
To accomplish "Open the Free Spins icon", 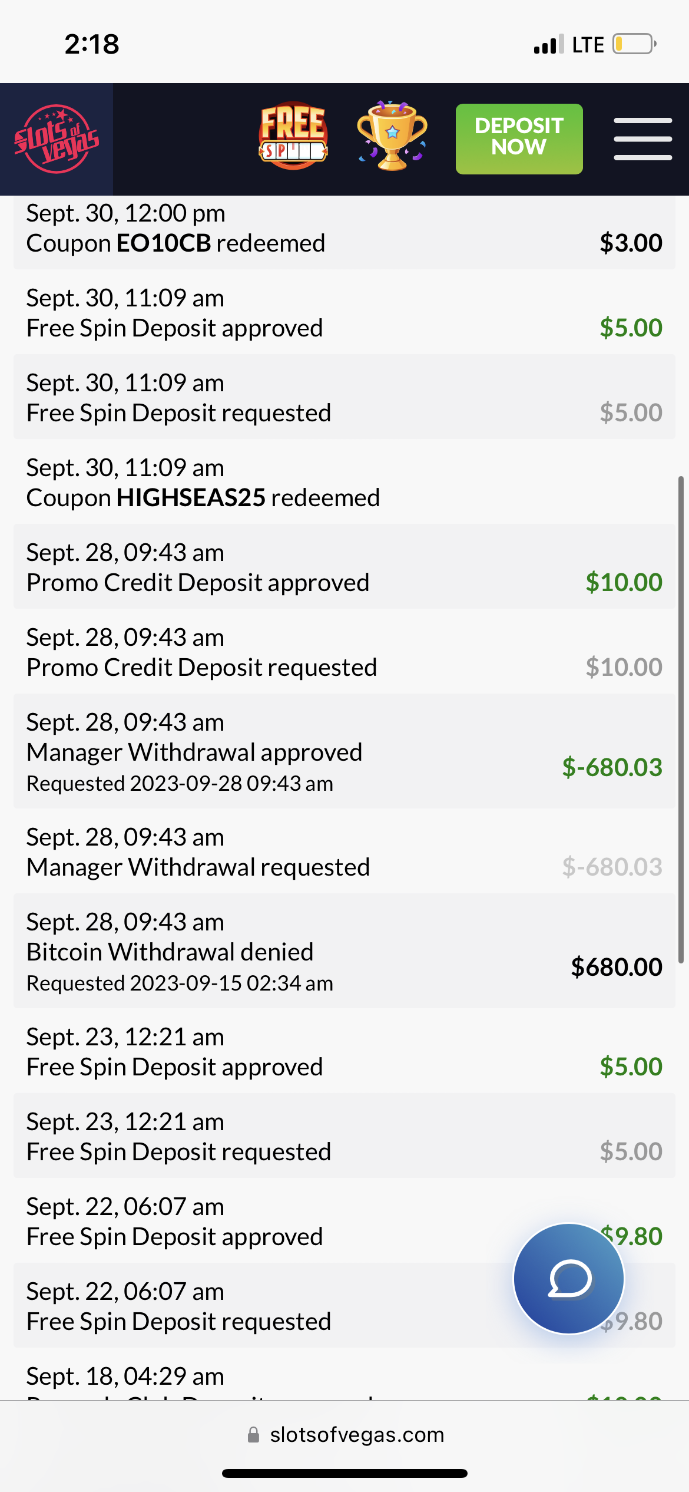I will (293, 137).
